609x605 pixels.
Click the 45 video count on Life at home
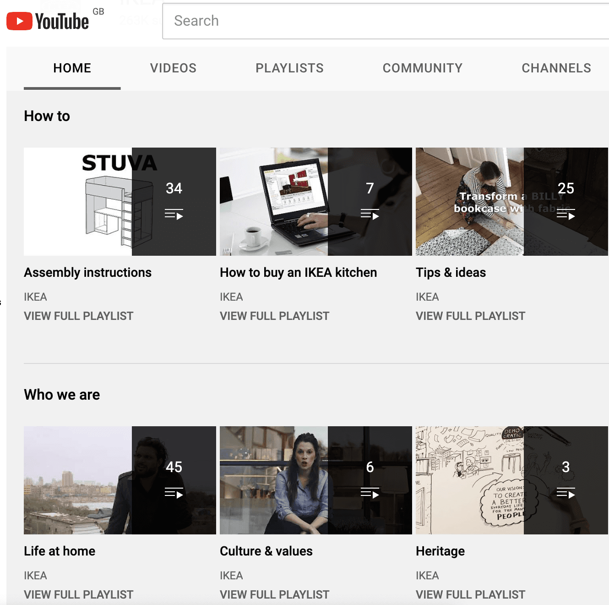[174, 467]
